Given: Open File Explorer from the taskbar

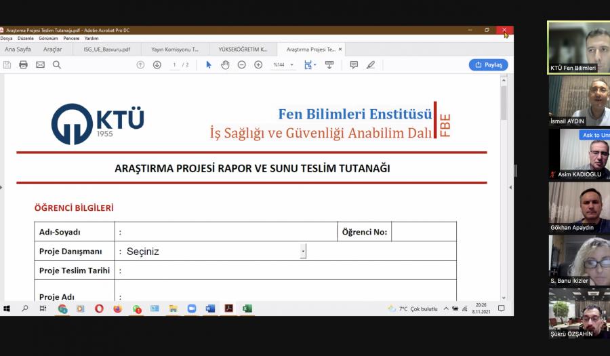Looking at the screenshot, I should [173, 309].
